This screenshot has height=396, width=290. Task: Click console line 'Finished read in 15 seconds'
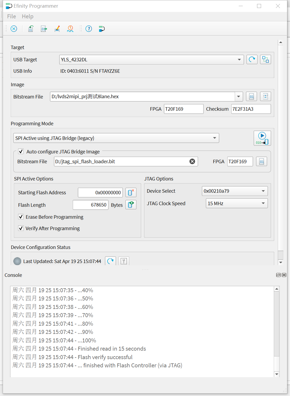pos(79,348)
